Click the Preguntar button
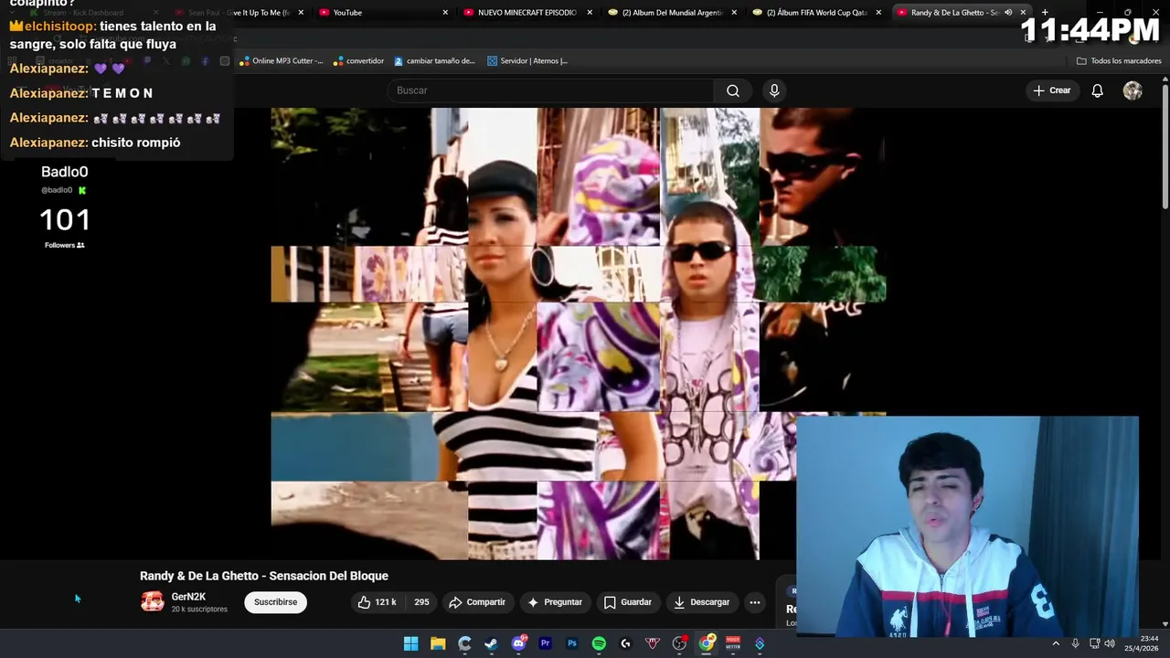This screenshot has width=1170, height=658. pos(555,602)
